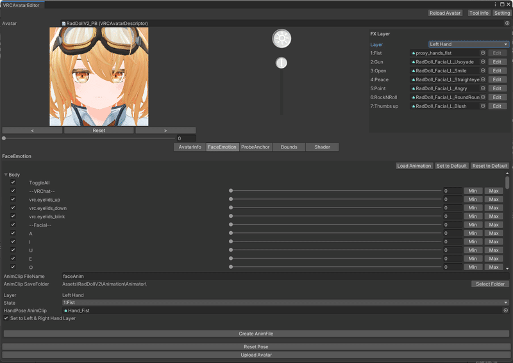
Task: Rotate camera right with the > button
Action: point(165,131)
